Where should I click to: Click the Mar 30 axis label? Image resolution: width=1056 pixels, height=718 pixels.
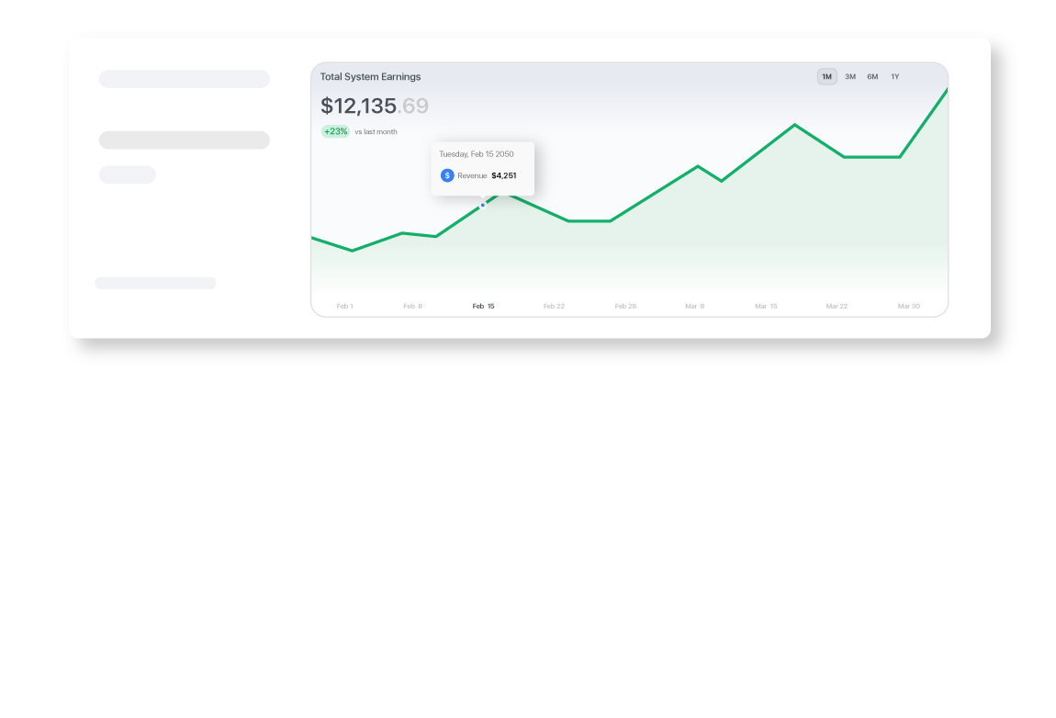[x=908, y=306]
